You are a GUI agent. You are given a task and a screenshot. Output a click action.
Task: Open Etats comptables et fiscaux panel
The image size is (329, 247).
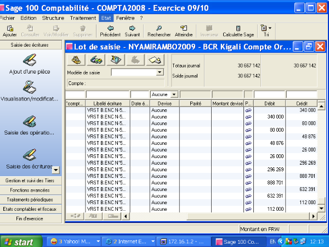[x=30, y=209]
